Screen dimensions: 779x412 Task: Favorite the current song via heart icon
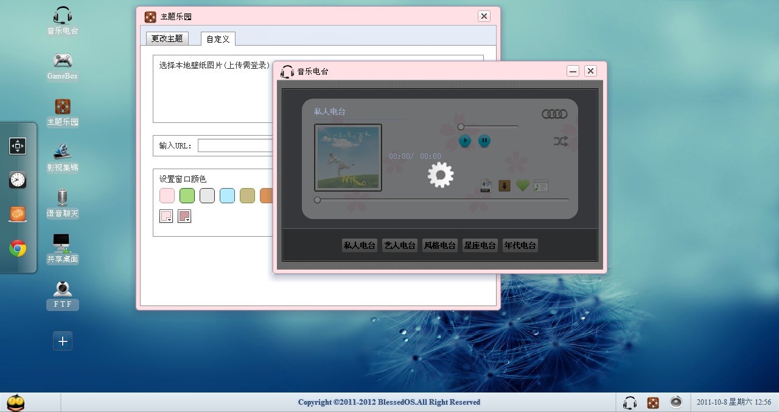(x=522, y=185)
